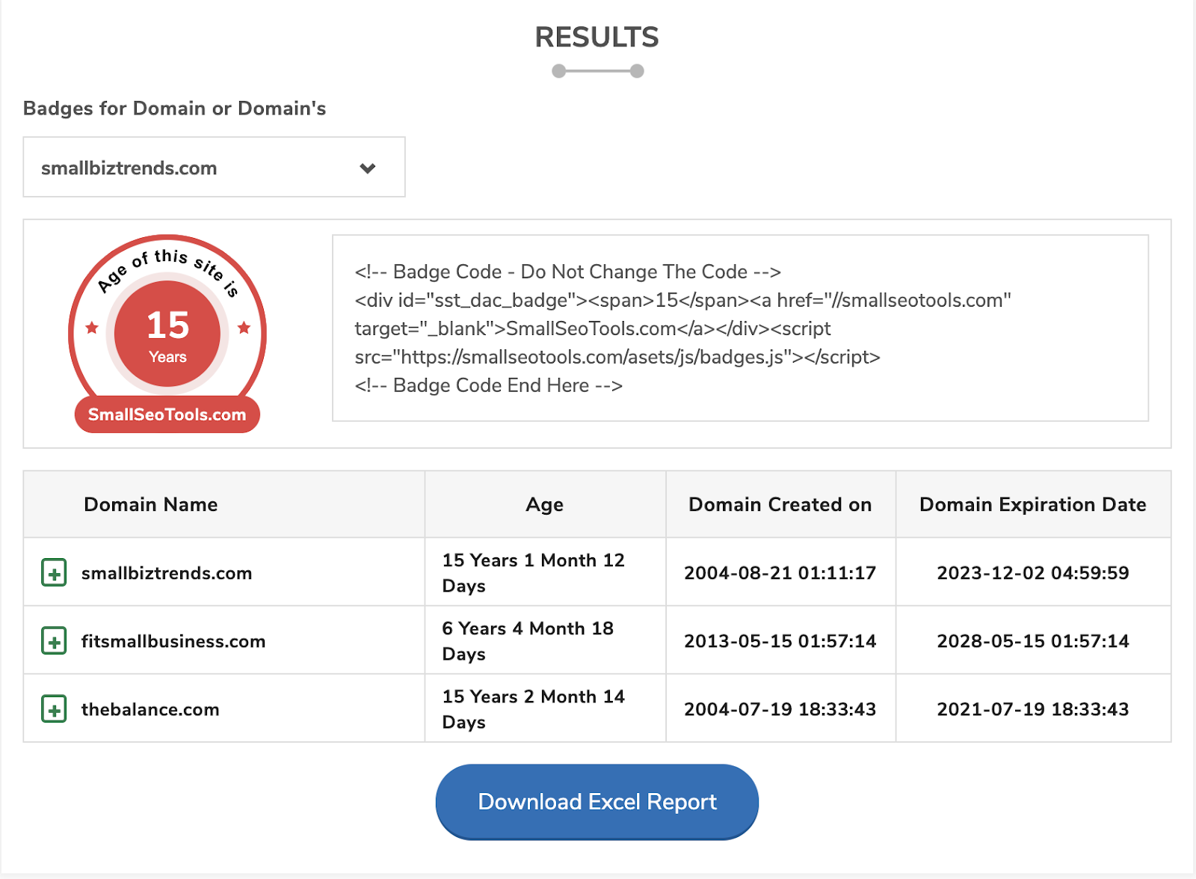Expand the thebalance.com row details
Viewport: 1196px width, 879px height.
click(x=54, y=709)
